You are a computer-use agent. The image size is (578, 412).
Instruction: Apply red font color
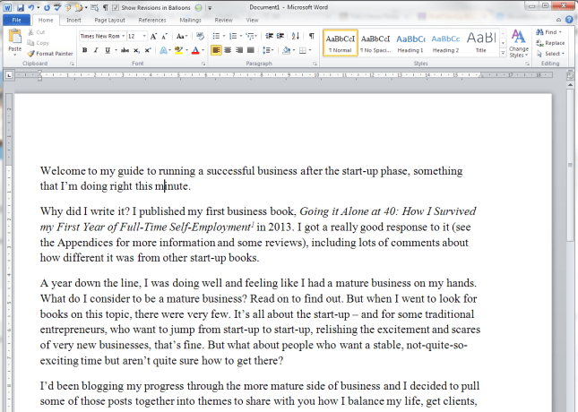pyautogui.click(x=195, y=50)
